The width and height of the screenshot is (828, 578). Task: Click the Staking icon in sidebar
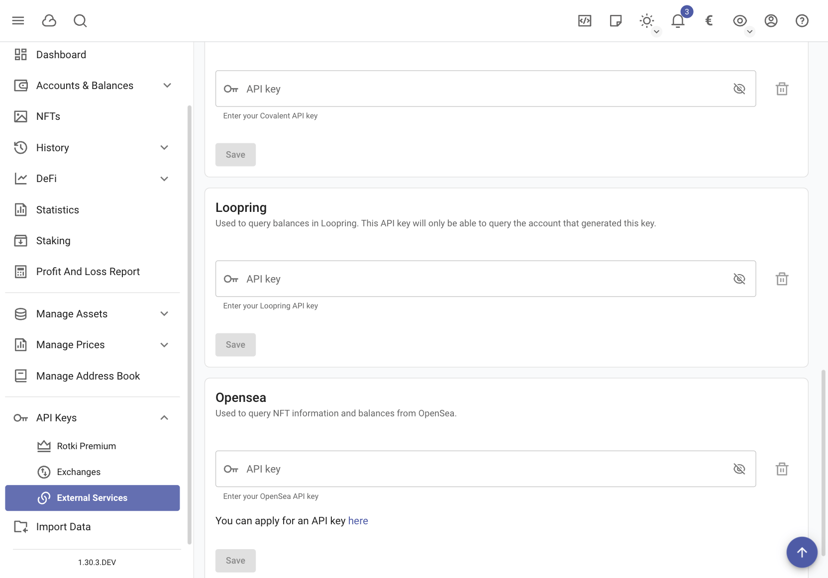pos(20,241)
